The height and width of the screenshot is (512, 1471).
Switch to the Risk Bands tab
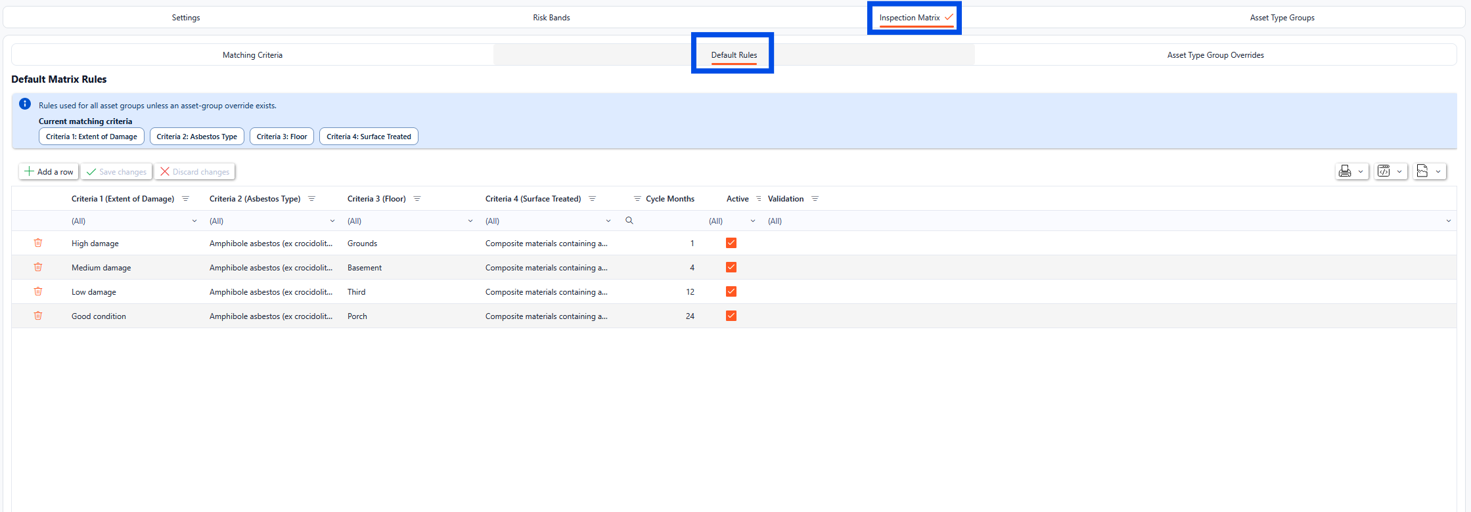point(551,18)
